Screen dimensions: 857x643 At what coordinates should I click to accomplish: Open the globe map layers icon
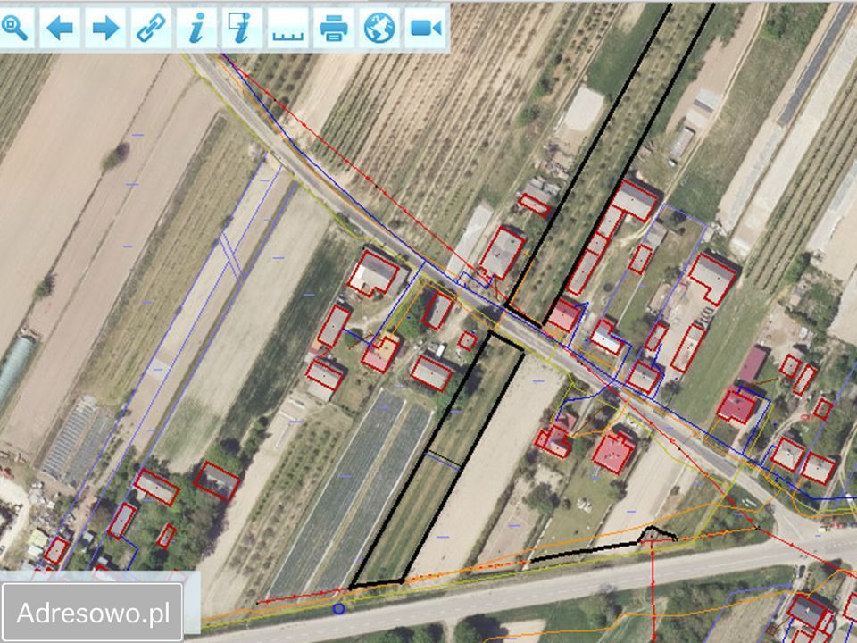pyautogui.click(x=379, y=28)
